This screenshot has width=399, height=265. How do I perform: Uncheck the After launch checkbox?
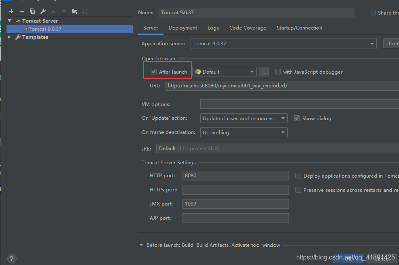tap(154, 72)
